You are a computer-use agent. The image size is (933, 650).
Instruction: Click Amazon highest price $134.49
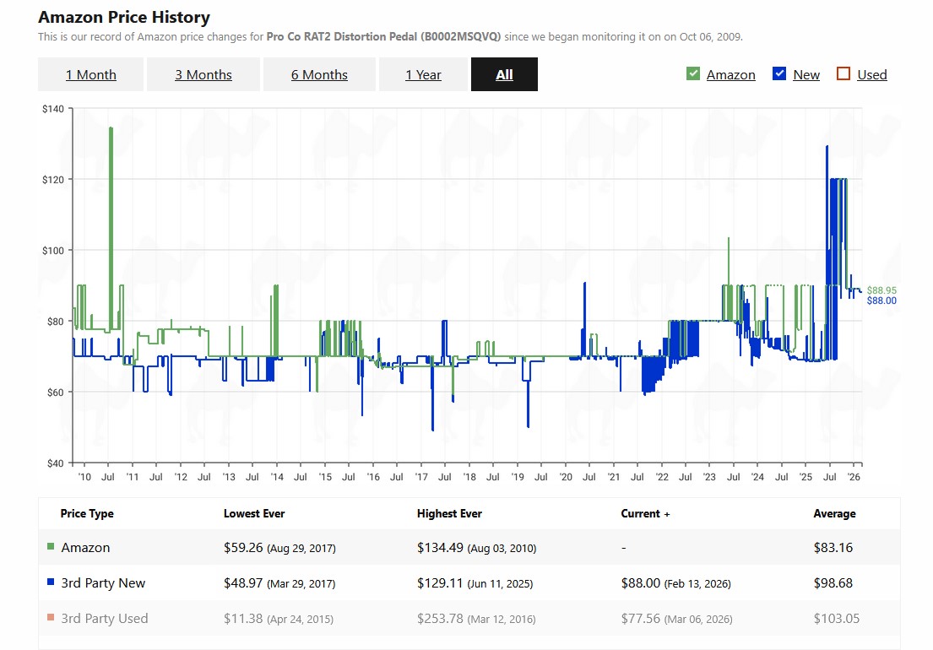tap(440, 548)
